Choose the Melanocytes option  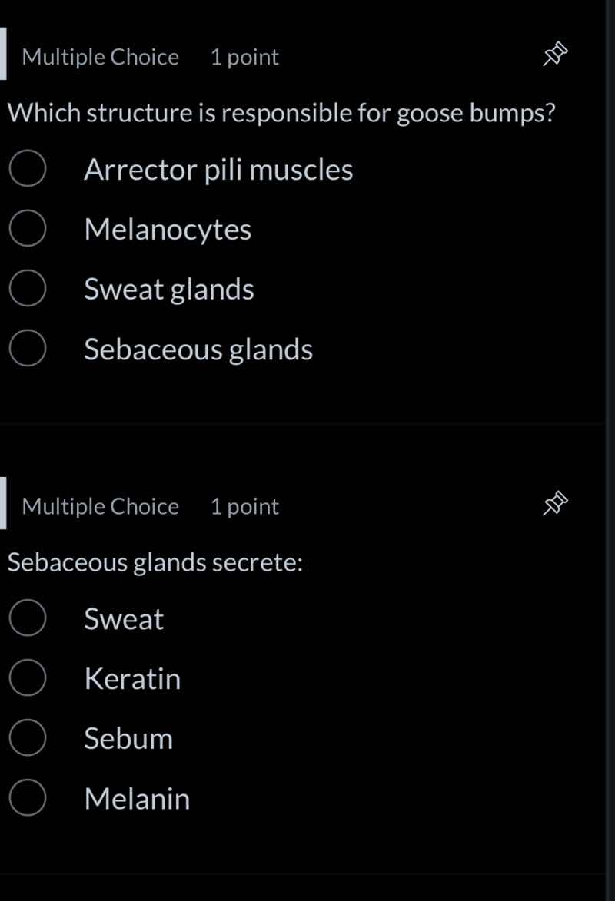28,230
